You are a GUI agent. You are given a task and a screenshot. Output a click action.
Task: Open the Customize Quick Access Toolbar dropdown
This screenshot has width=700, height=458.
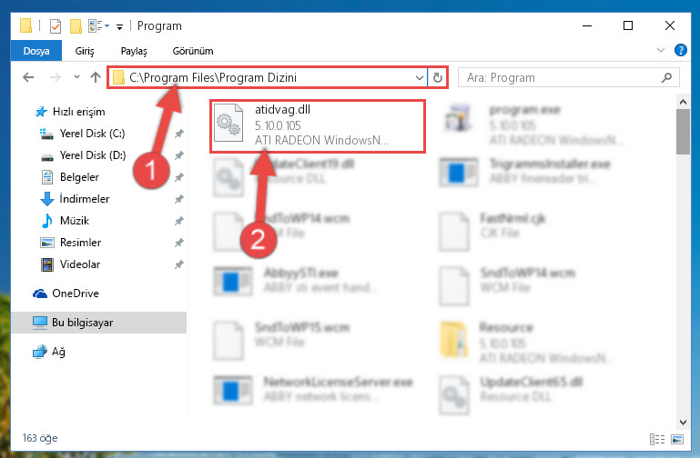point(119,27)
